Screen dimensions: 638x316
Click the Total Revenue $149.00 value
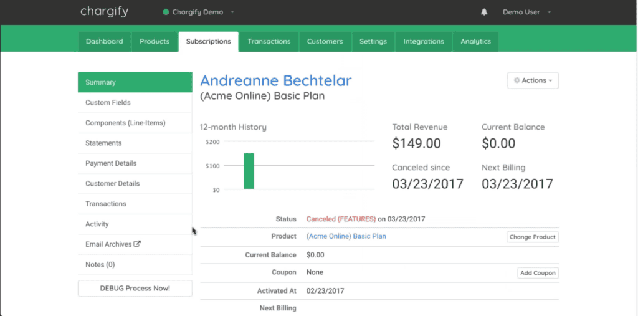(416, 143)
